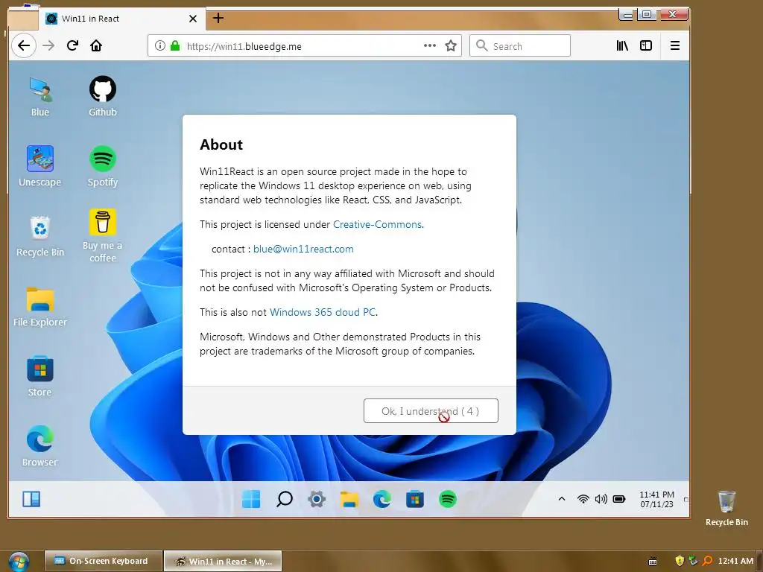Open Firefox Library icon

[x=622, y=45]
